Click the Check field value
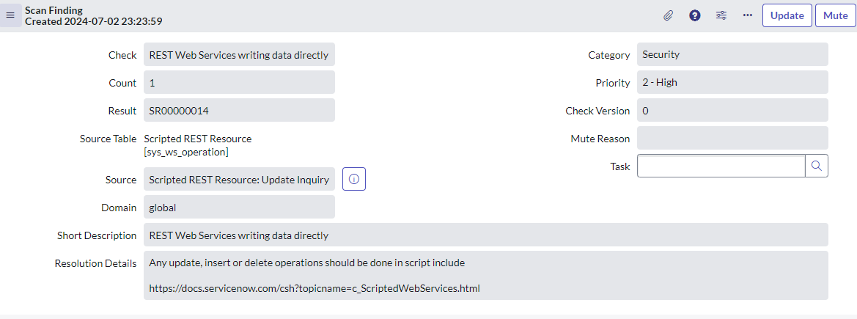The height and width of the screenshot is (319, 857). (239, 55)
